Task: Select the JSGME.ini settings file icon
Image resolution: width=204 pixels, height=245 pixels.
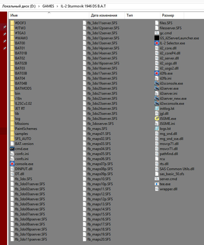Action: (x=157, y=124)
